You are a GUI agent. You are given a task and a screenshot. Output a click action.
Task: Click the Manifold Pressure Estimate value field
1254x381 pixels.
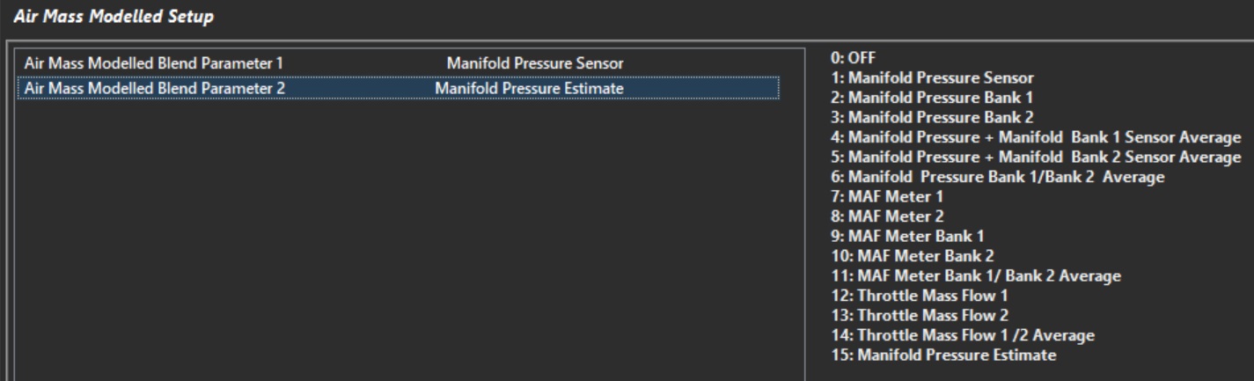529,88
